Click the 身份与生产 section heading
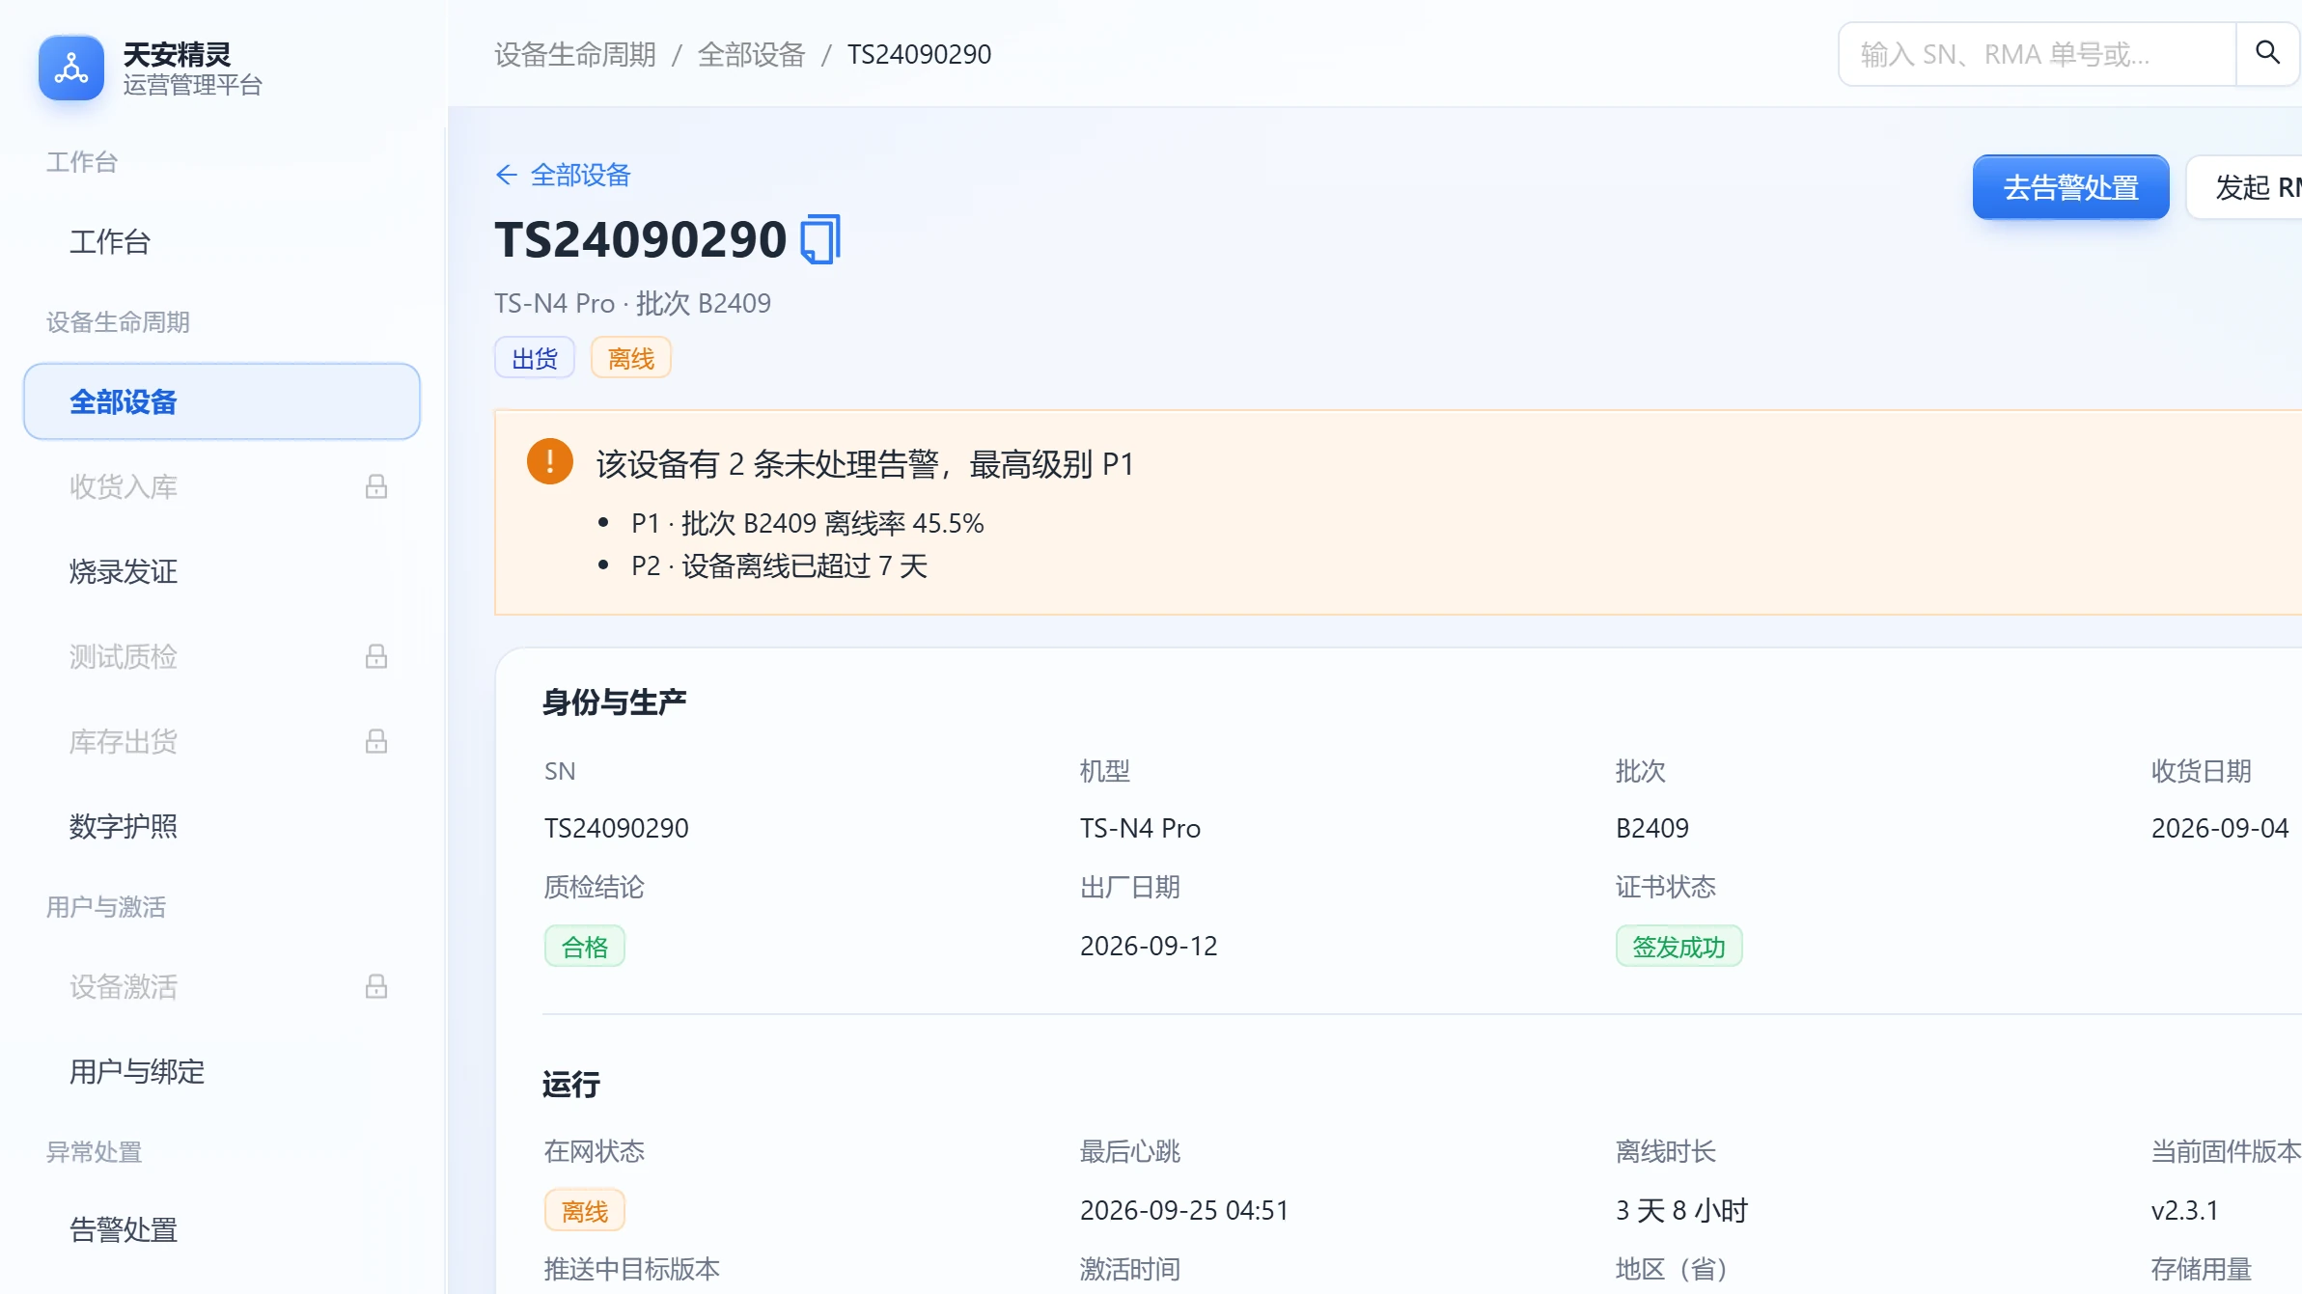This screenshot has height=1294, width=2302. pyautogui.click(x=614, y=702)
